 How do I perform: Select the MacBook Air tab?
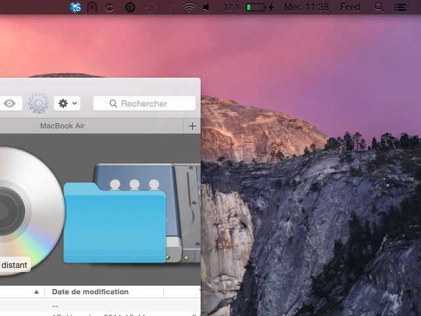(x=62, y=126)
